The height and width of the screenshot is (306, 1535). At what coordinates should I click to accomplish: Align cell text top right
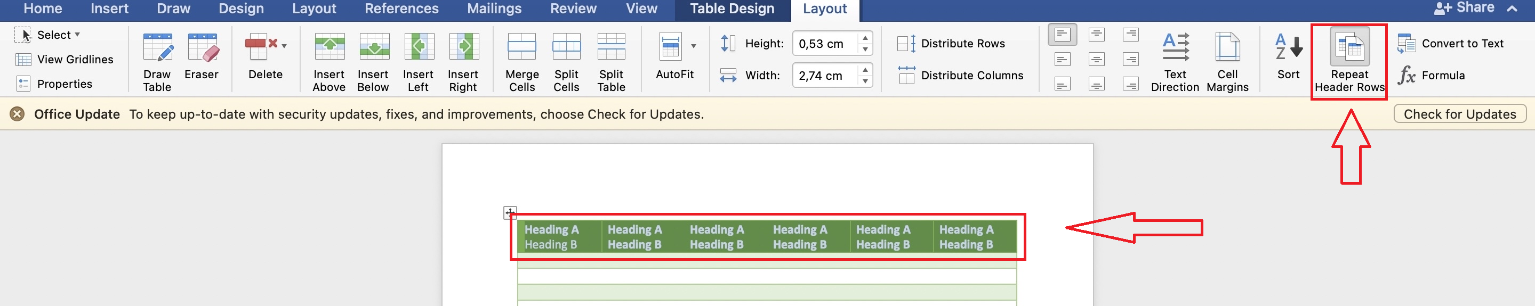pyautogui.click(x=1130, y=35)
